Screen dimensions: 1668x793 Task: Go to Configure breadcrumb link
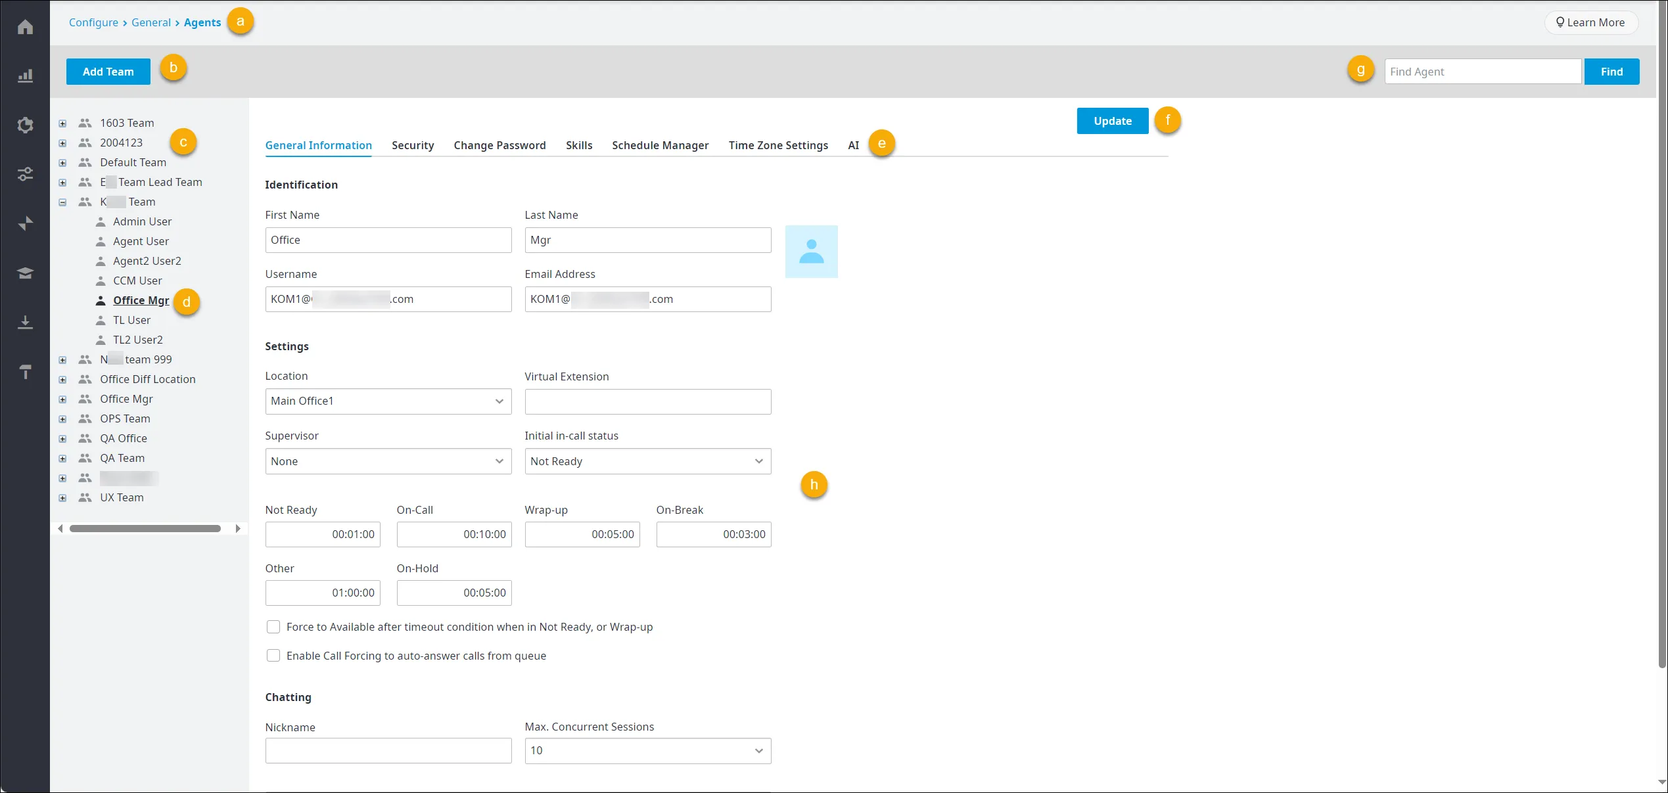[93, 22]
